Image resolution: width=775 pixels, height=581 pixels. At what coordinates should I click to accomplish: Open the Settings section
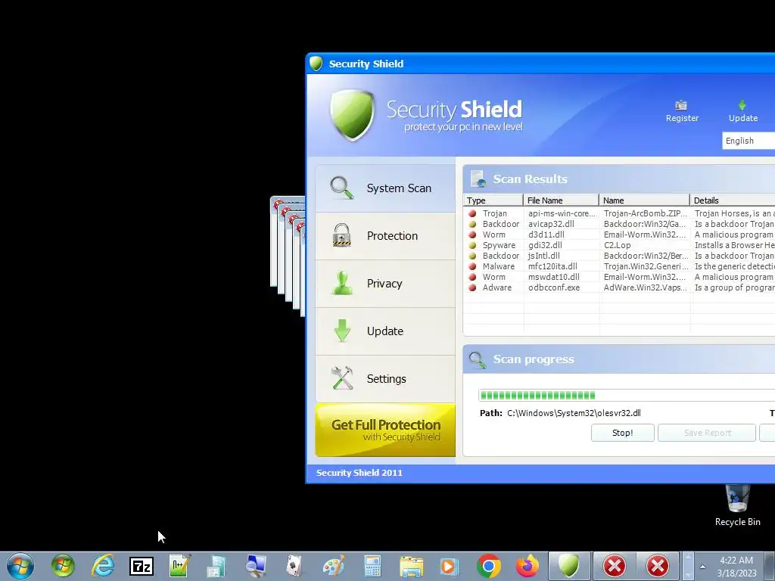pyautogui.click(x=385, y=379)
